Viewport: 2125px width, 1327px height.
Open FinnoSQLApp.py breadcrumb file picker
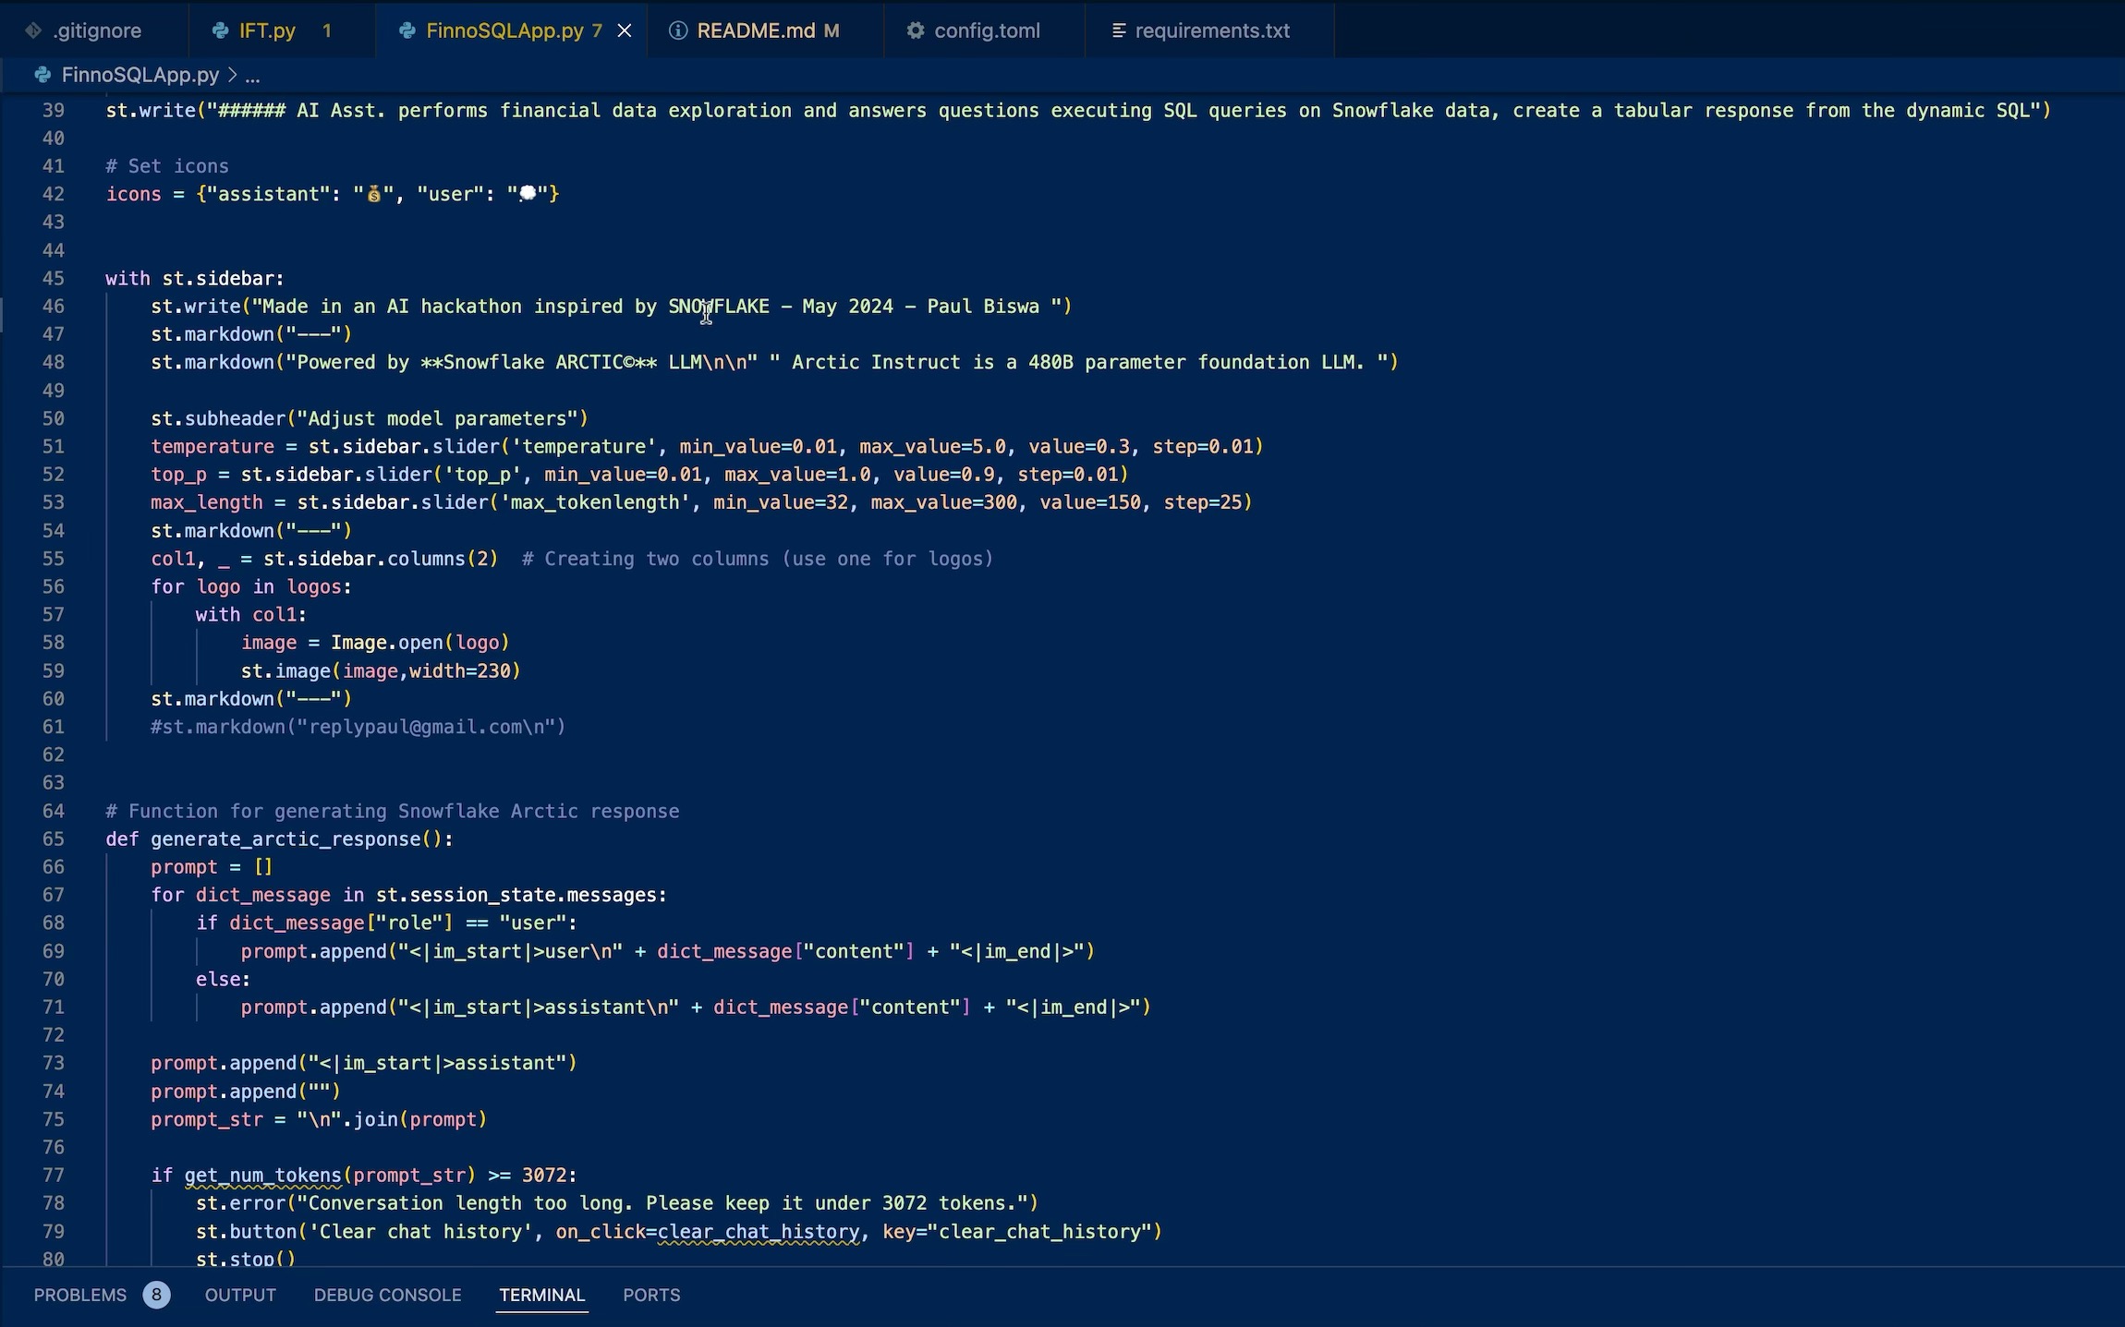pyautogui.click(x=140, y=75)
